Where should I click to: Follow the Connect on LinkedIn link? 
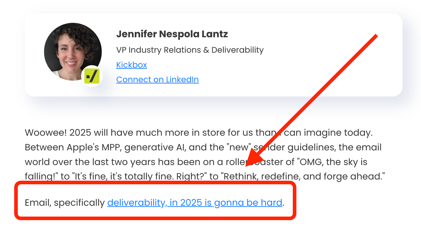pyautogui.click(x=157, y=79)
